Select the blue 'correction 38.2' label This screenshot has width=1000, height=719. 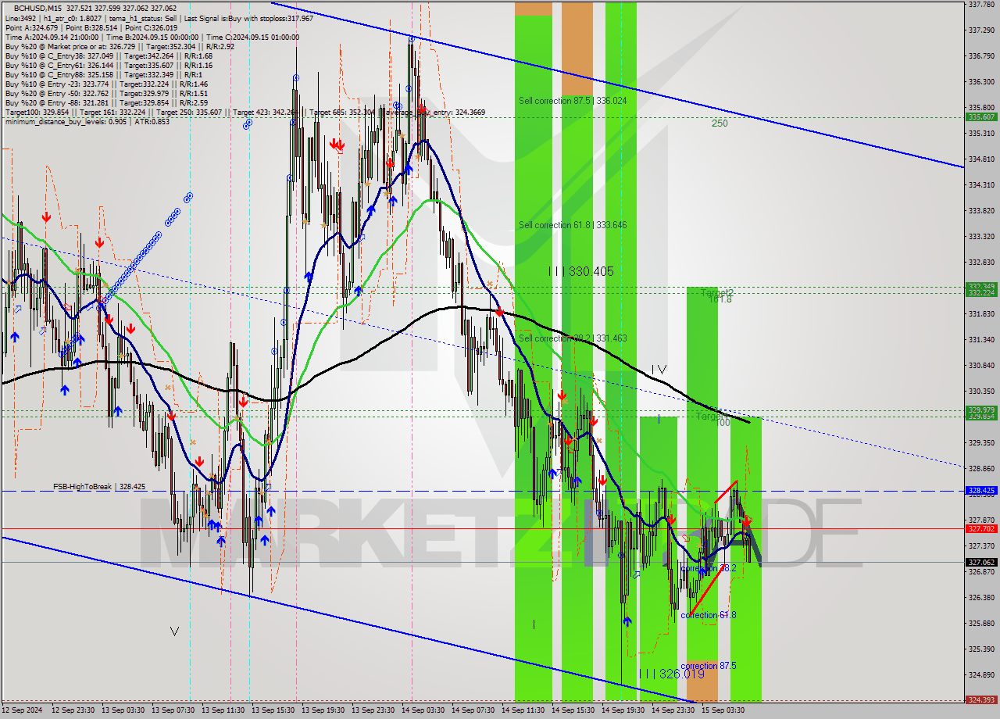pos(708,568)
